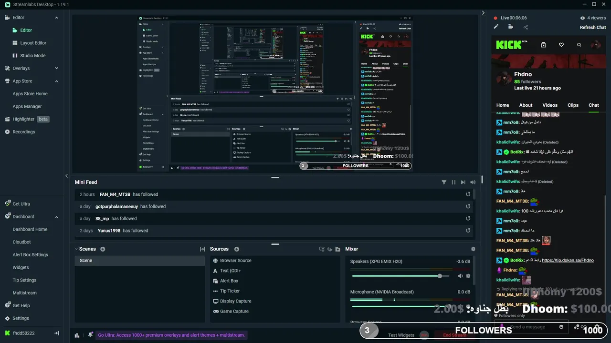The width and height of the screenshot is (611, 343).
Task: Open performance stats bar chart icon
Action: click(77, 335)
